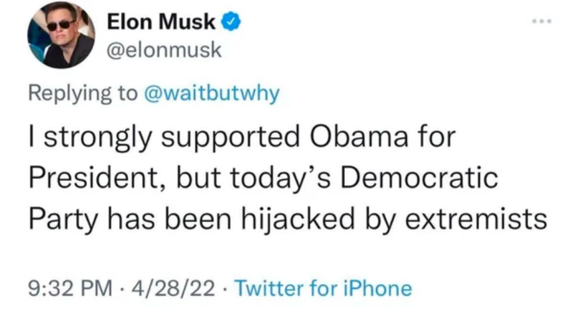The height and width of the screenshot is (318, 580).
Task: Select the word Democratic in tweet text
Action: [x=419, y=177]
